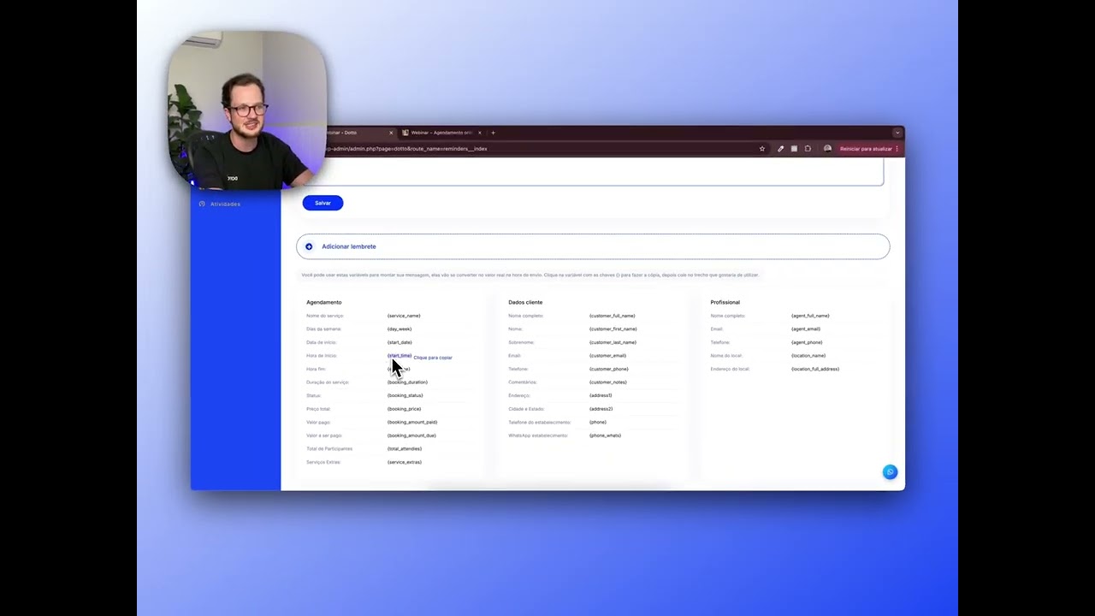This screenshot has width=1095, height=616.
Task: Bookmark this page with the star icon
Action: click(x=762, y=149)
